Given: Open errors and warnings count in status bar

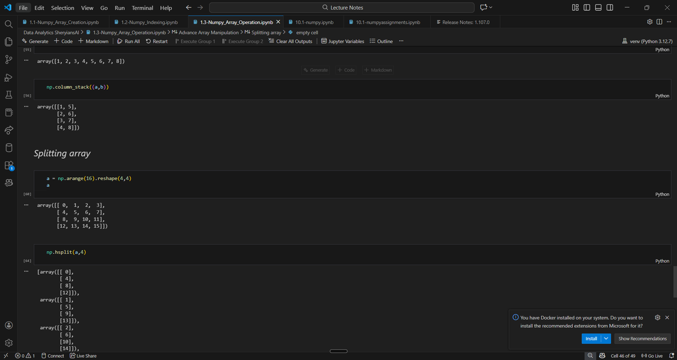Looking at the screenshot, I should (25, 355).
